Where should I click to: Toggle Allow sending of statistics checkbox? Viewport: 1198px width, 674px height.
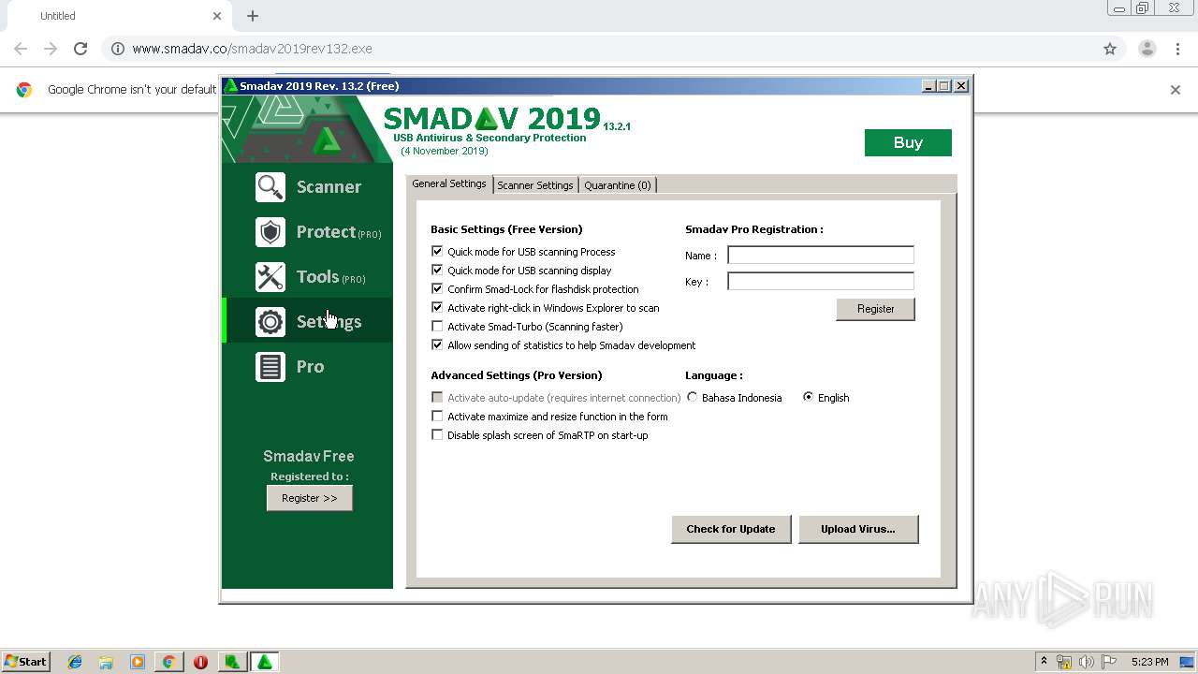click(x=437, y=344)
